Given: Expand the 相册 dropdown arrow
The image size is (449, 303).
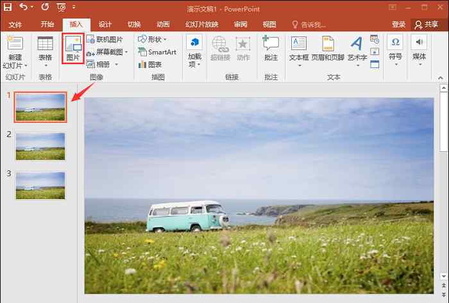Looking at the screenshot, I should pos(117,65).
